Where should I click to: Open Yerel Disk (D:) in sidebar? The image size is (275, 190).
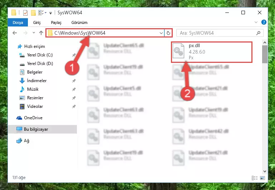coord(36,64)
